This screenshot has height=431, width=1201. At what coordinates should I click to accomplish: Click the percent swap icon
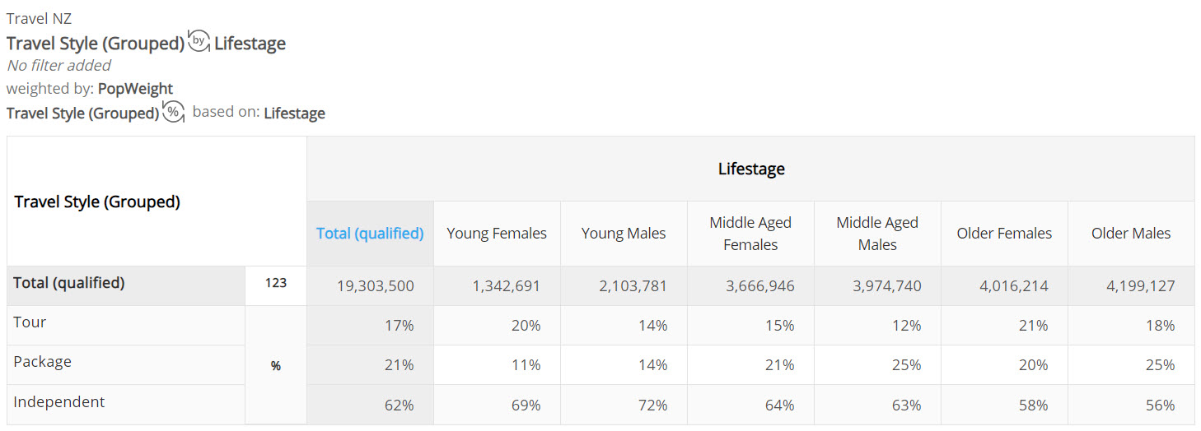(173, 112)
